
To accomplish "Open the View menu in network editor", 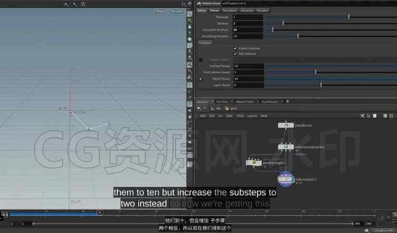I will (x=229, y=116).
